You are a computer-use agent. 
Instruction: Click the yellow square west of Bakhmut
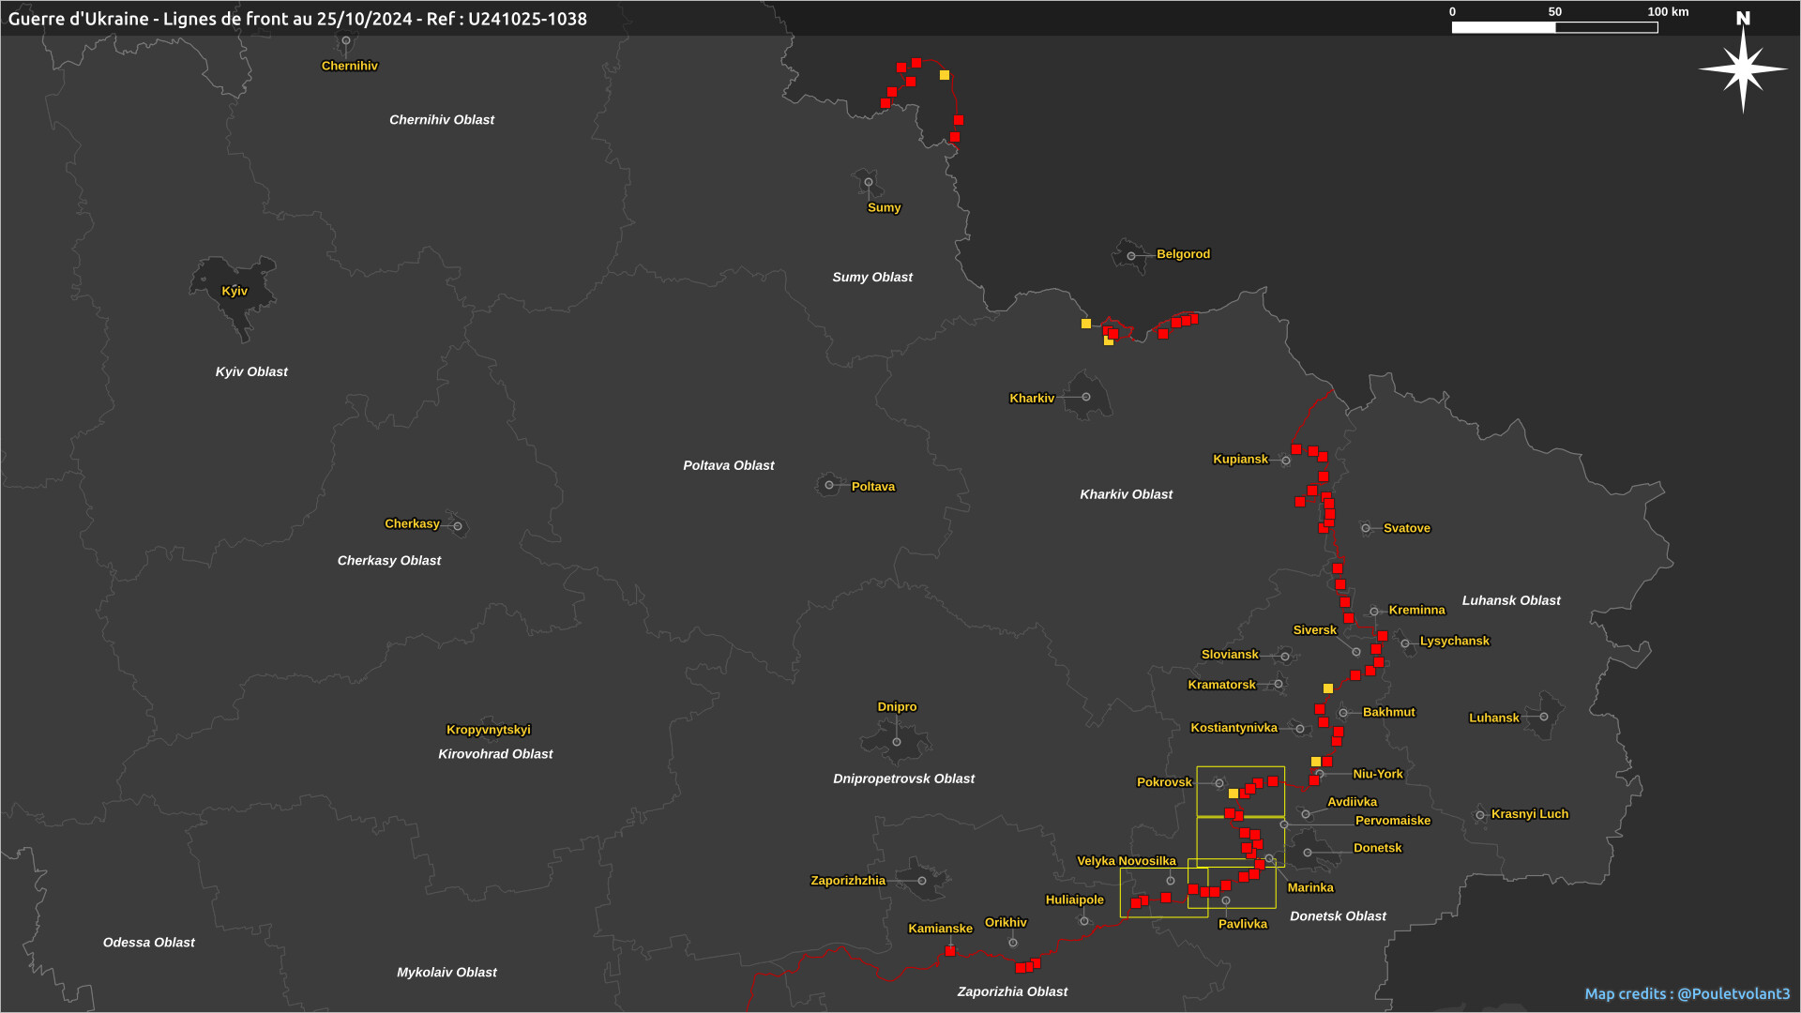pos(1328,688)
